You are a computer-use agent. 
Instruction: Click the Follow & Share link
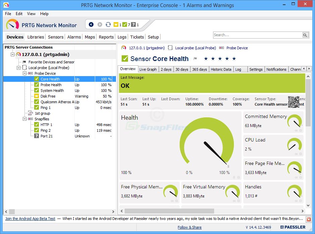190,227
